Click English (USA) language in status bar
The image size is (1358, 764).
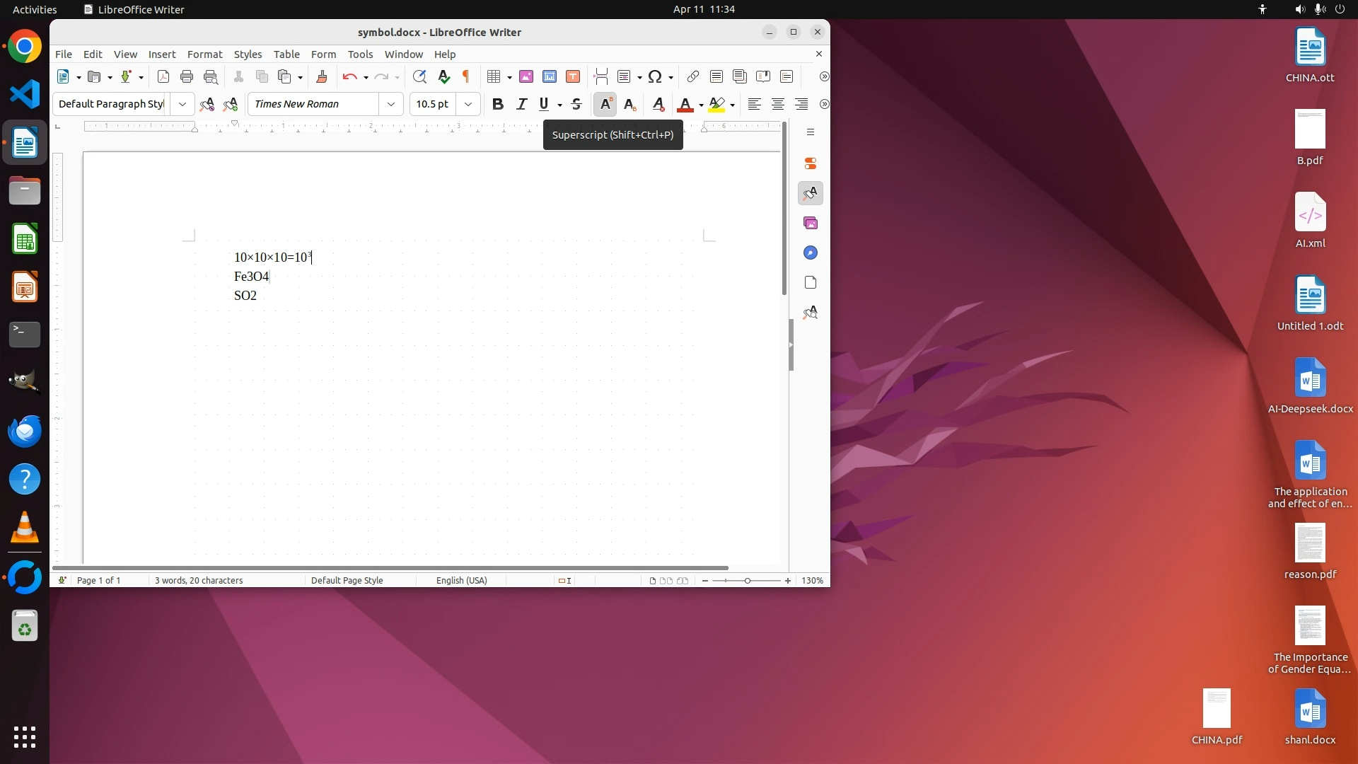(461, 580)
